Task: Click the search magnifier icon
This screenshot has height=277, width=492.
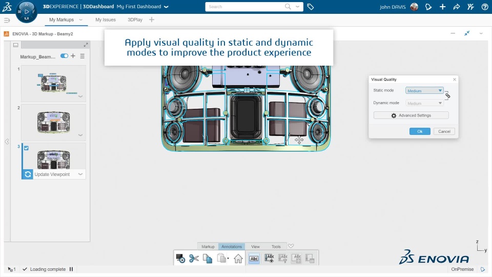Action: (288, 7)
